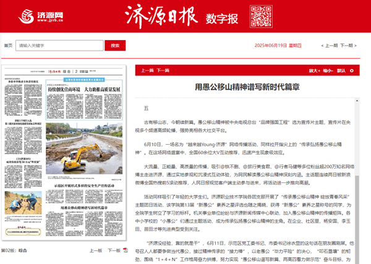371x264 pixels.
Task: Click the article vertical scrollbar thumb
Action: 357,220
